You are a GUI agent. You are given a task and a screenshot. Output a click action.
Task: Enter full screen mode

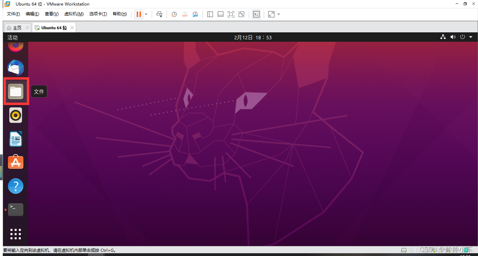[x=231, y=14]
